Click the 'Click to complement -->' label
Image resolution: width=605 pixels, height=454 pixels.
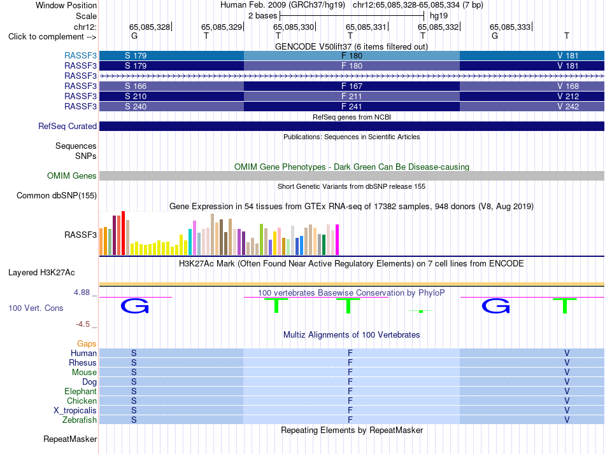click(52, 37)
